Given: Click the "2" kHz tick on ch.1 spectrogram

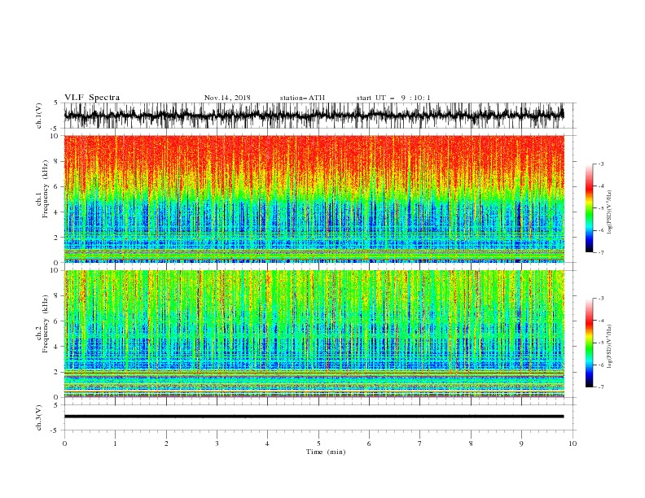Looking at the screenshot, I should [x=57, y=238].
